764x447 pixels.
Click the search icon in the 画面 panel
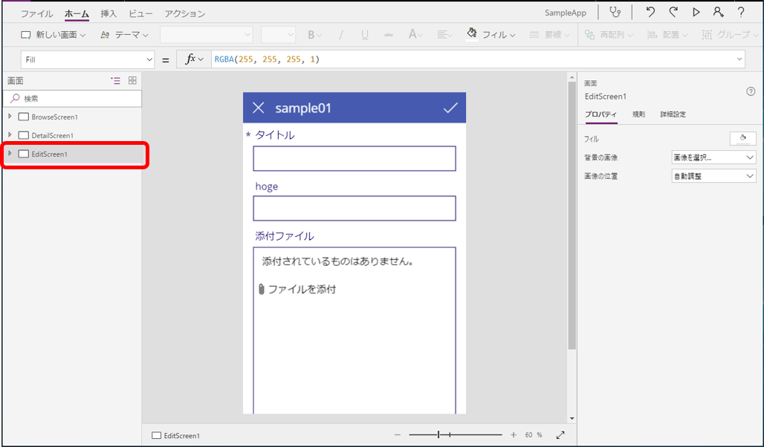(x=13, y=98)
